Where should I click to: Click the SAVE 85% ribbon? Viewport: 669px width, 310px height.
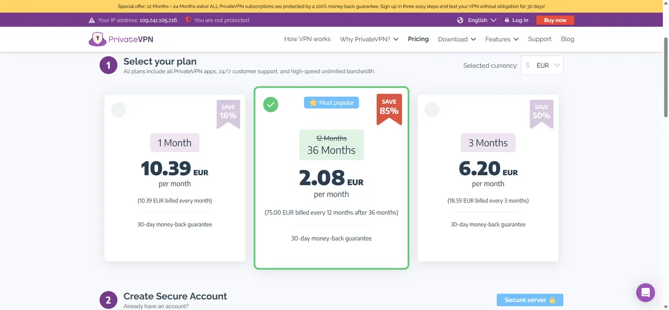pyautogui.click(x=389, y=109)
